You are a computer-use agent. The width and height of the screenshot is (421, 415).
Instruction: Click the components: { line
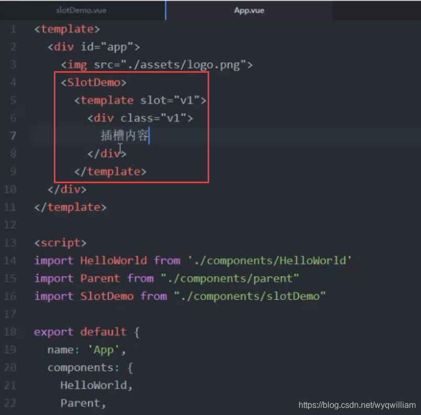click(90, 367)
